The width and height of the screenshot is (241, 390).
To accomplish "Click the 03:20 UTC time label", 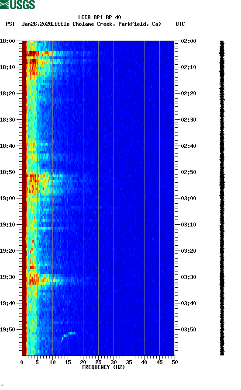I will 189,251.
